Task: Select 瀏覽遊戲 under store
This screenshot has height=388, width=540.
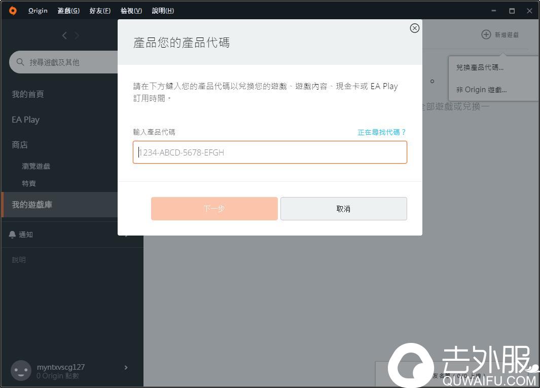Action: pos(36,166)
